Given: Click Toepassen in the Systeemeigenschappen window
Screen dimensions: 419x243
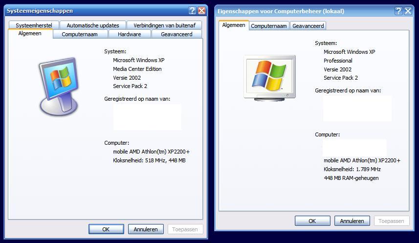Looking at the screenshot, I should tap(185, 229).
